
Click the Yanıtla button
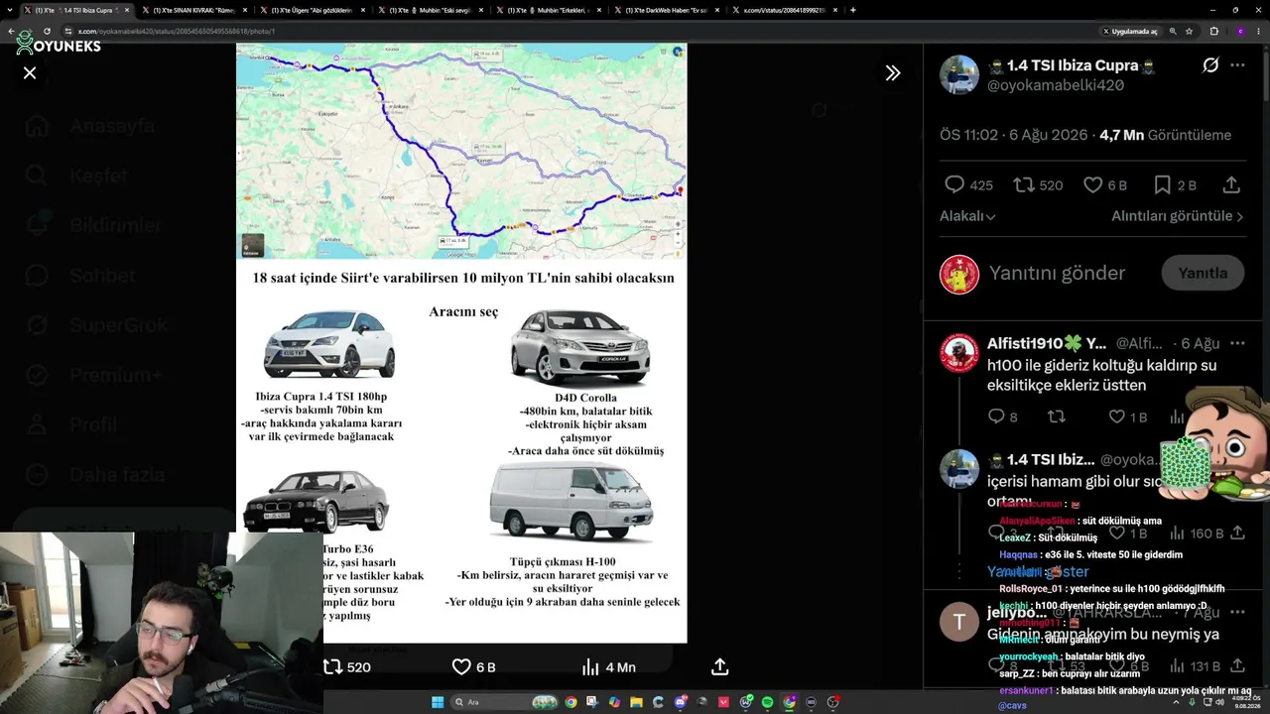[x=1203, y=273]
